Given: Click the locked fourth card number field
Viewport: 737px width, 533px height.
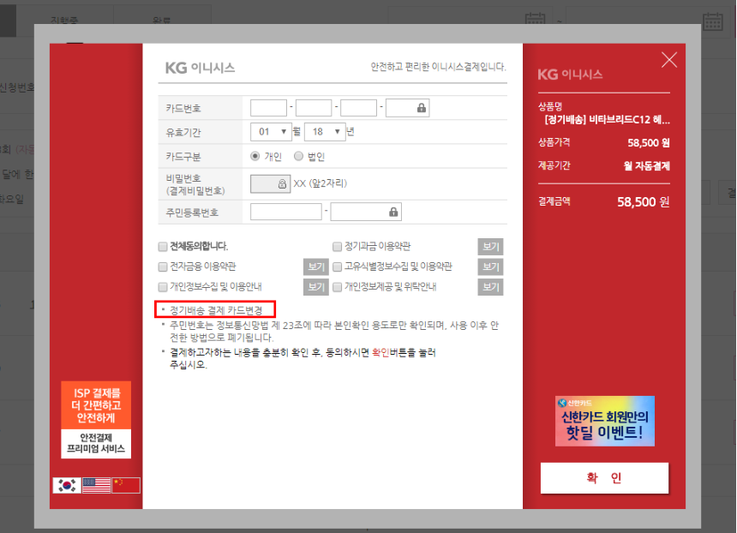Looking at the screenshot, I should click(407, 108).
